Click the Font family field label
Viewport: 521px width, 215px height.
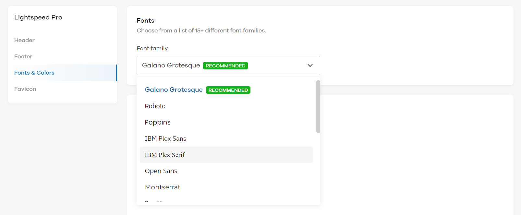tap(152, 48)
